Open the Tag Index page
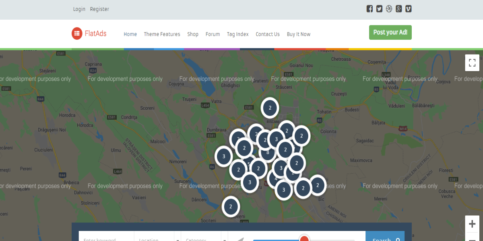This screenshot has width=483, height=241. coord(238,34)
